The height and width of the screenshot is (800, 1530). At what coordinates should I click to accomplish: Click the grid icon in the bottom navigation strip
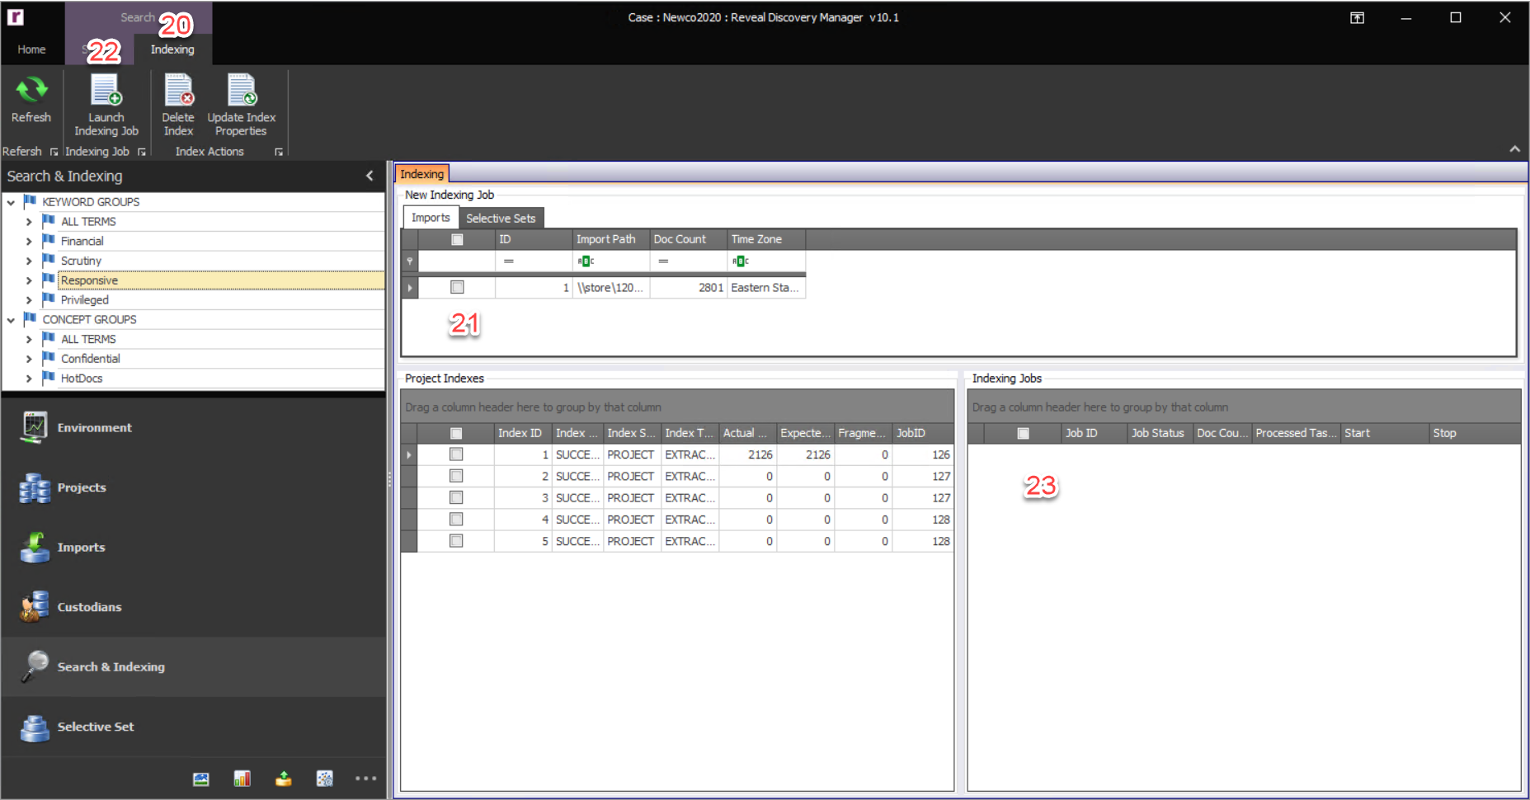tap(325, 779)
